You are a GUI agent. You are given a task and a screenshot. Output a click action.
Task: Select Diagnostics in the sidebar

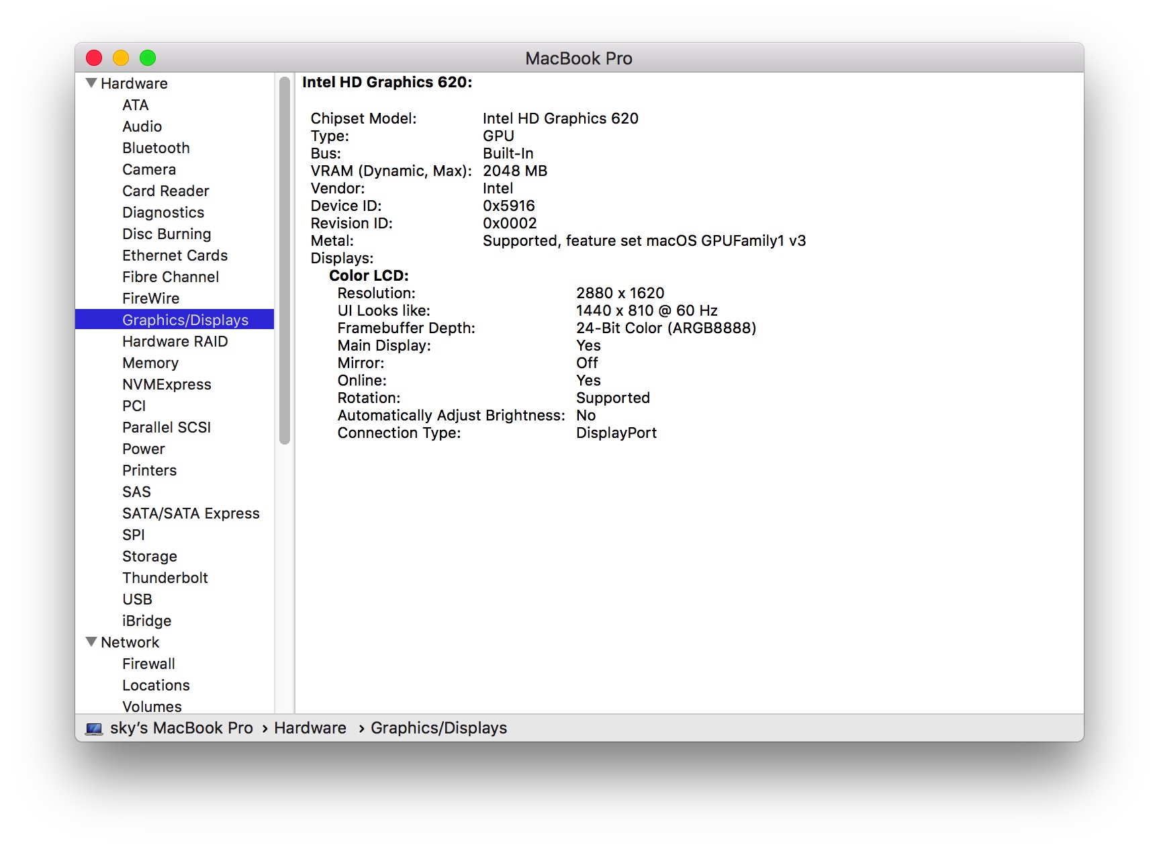(x=163, y=212)
